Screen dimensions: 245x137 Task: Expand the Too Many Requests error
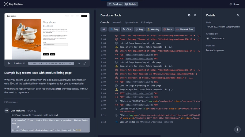tap(197, 74)
